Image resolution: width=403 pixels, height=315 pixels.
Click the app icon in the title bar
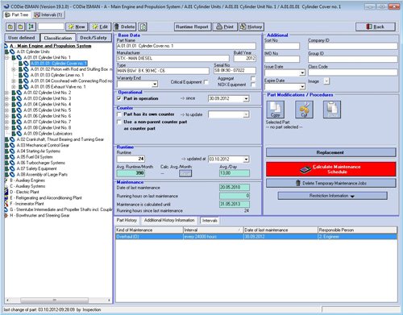pos(6,6)
